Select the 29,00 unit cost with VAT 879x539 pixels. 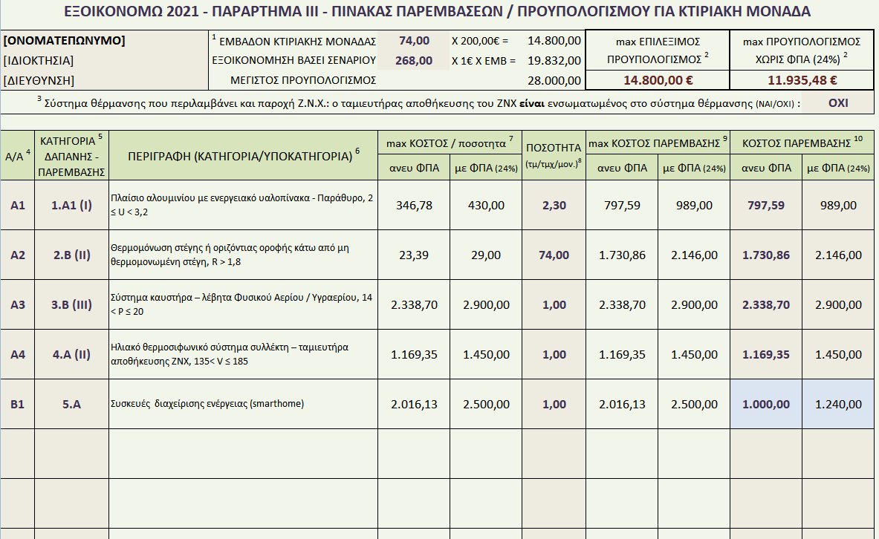tap(486, 255)
